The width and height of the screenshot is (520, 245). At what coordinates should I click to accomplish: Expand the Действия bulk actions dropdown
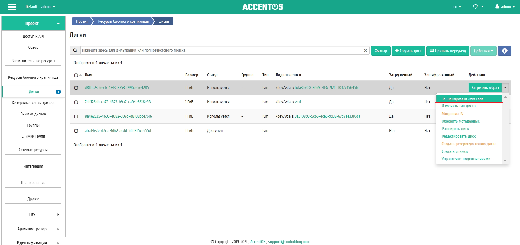(483, 51)
